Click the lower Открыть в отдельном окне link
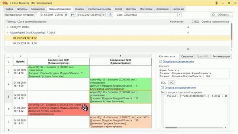Image resolution: width=238 pixels, height=134 pixels. 180,88
